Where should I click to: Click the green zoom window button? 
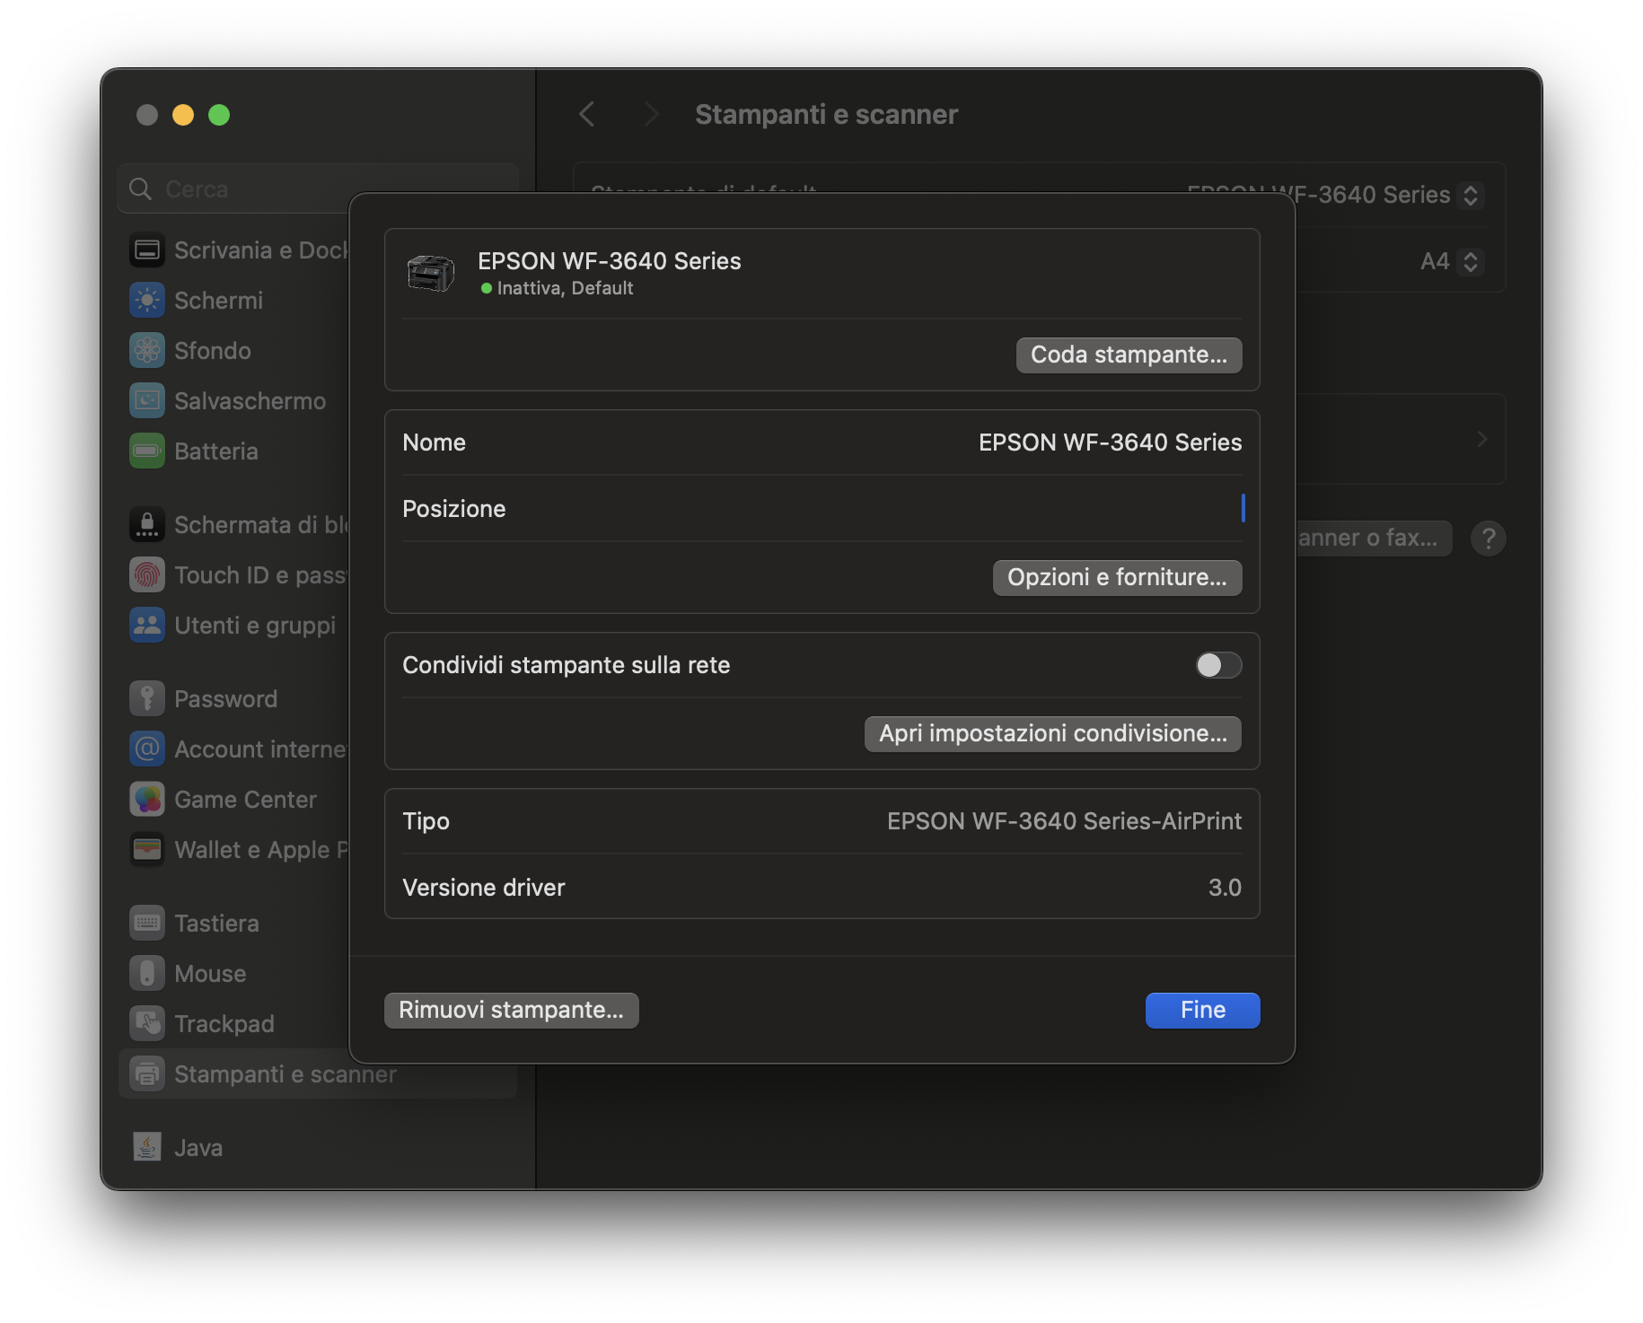tap(219, 115)
